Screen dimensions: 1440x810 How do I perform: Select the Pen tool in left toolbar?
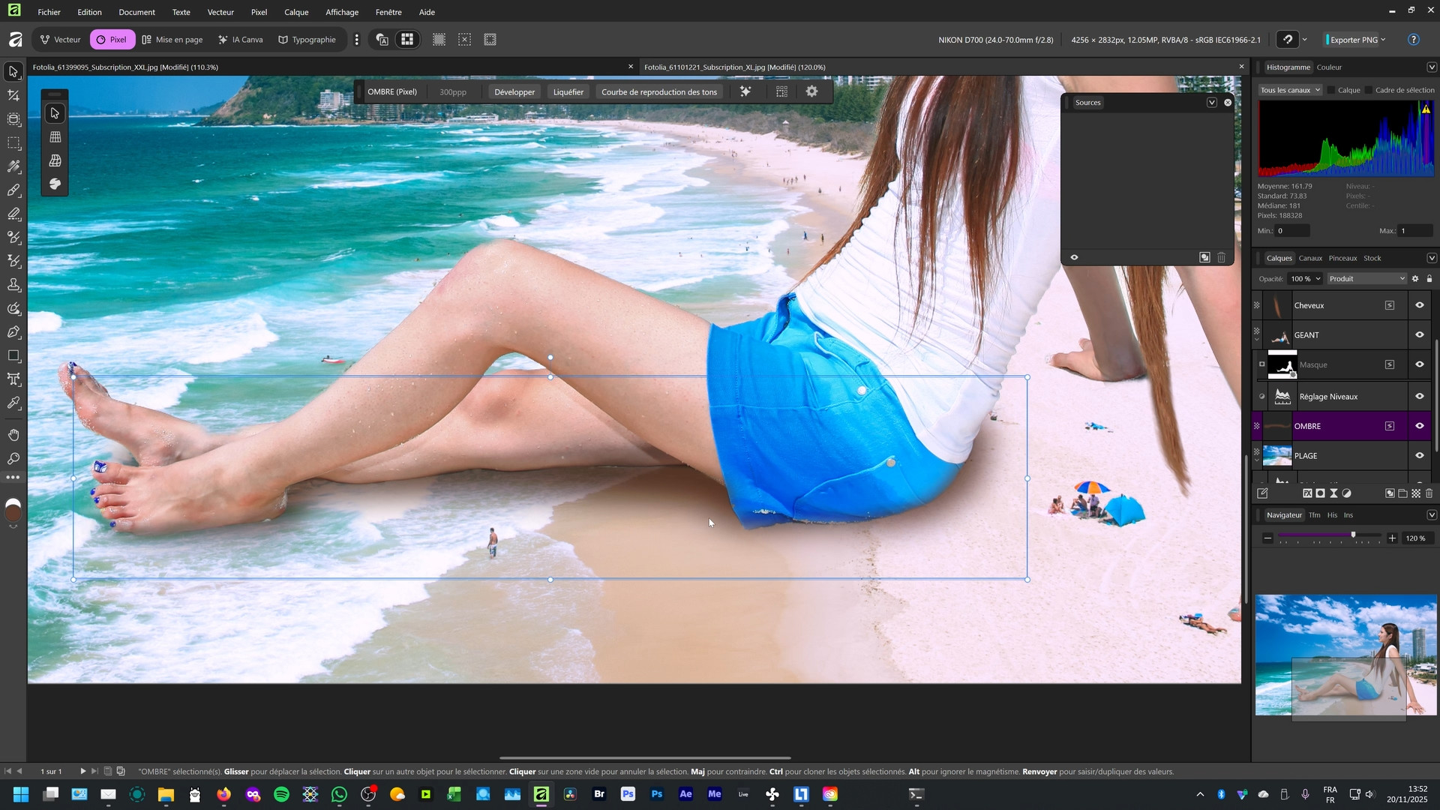tap(13, 332)
